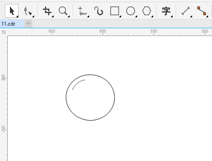Choose the Polygon hexagon tool
The image size is (212, 161).
147,11
